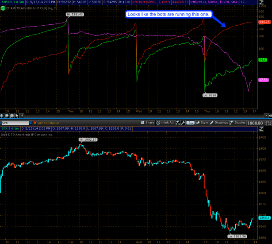
Task: Click the lower chart scale toggle icon
Action: (x=261, y=129)
